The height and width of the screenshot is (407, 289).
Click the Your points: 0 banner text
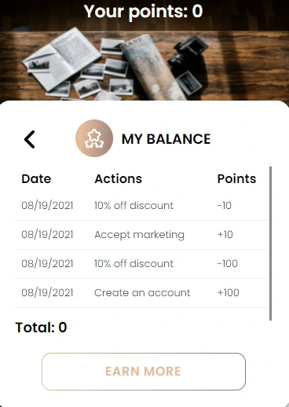[x=143, y=12]
